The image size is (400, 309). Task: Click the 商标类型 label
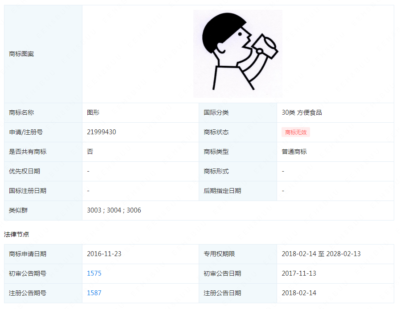click(216, 152)
